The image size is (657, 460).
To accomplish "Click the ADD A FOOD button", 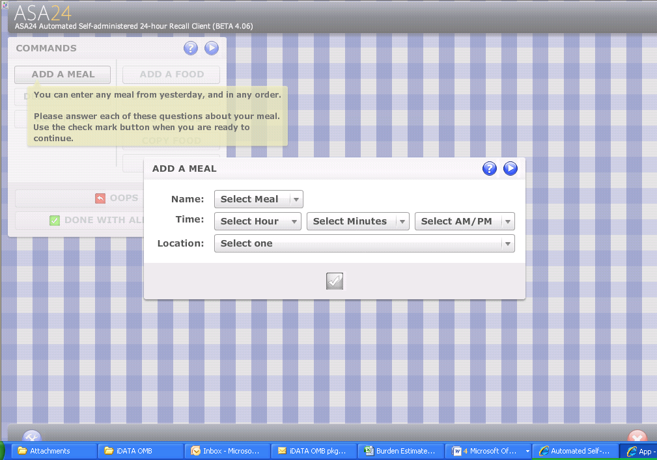I will pos(171,75).
